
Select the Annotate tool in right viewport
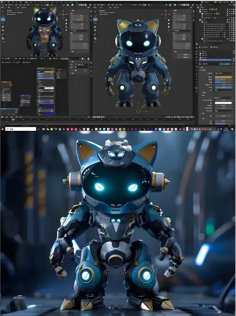[x=95, y=34]
